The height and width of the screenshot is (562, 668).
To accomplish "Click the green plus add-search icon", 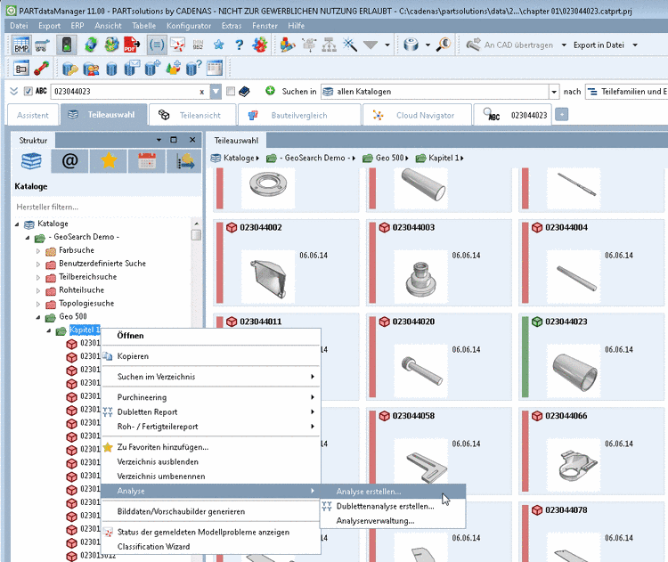I will click(x=270, y=91).
